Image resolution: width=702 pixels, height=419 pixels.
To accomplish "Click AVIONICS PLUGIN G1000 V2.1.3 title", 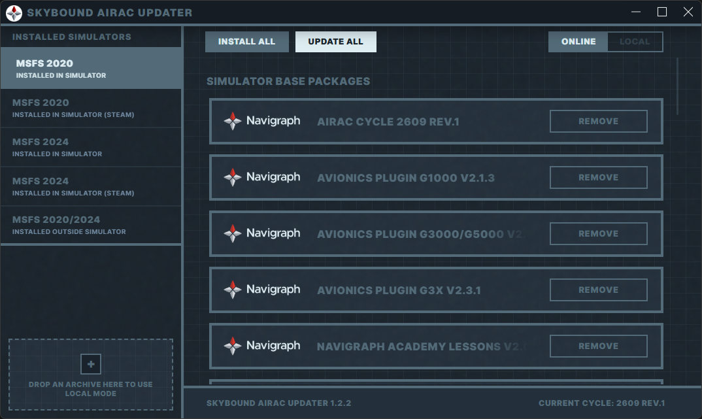I will 406,178.
